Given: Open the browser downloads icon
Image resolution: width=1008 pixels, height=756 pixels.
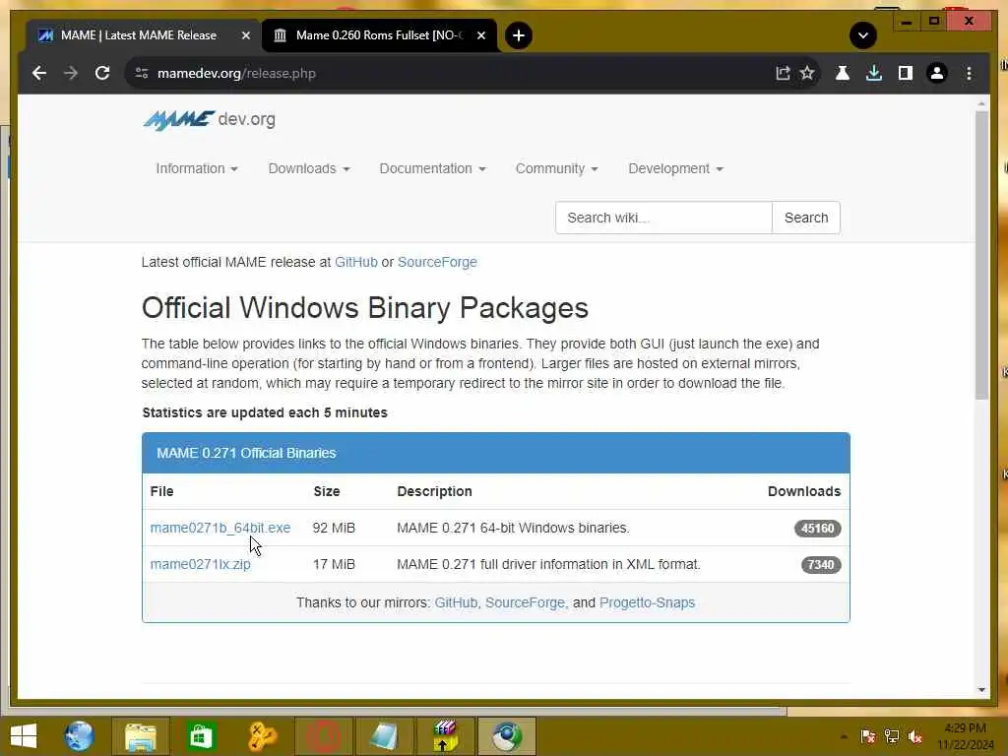Looking at the screenshot, I should [x=874, y=73].
